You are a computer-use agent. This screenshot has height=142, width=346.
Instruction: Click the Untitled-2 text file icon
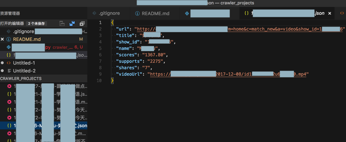click(x=9, y=71)
